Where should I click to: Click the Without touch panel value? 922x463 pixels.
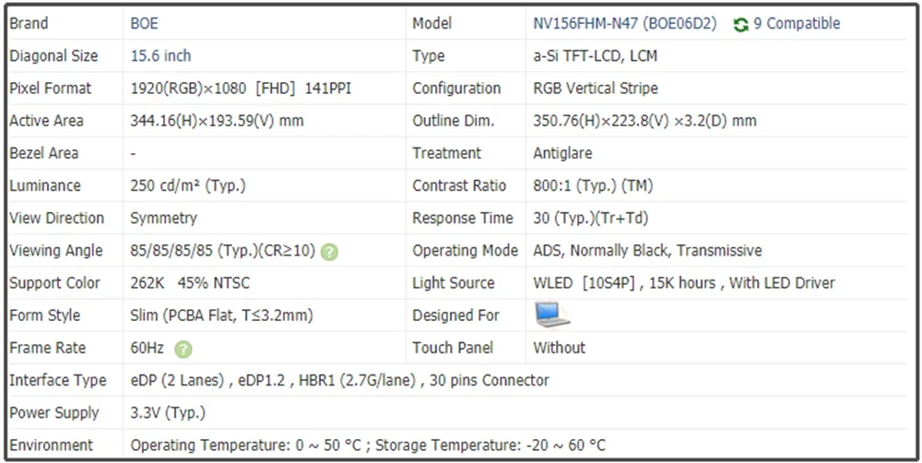559,348
